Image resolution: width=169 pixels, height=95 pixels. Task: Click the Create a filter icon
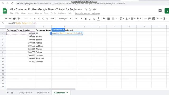point(158,19)
